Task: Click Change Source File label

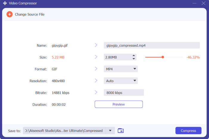Action: [x=30, y=14]
